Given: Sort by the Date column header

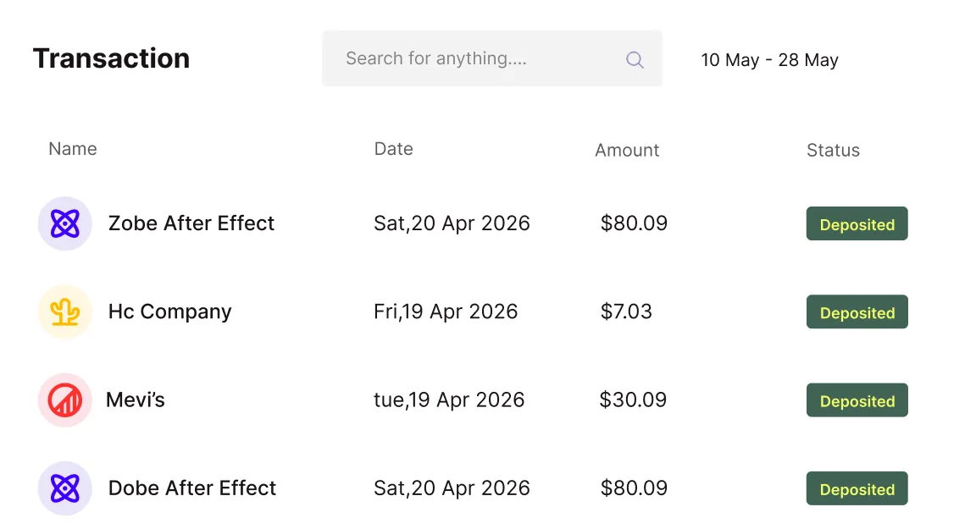Looking at the screenshot, I should [393, 149].
